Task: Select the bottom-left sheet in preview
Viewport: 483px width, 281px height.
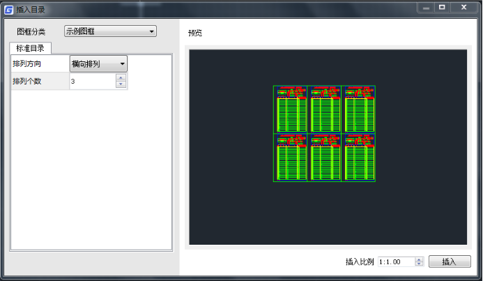Action: pos(291,158)
